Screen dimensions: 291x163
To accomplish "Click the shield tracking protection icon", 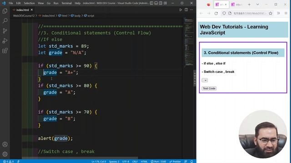I will 224,13.
